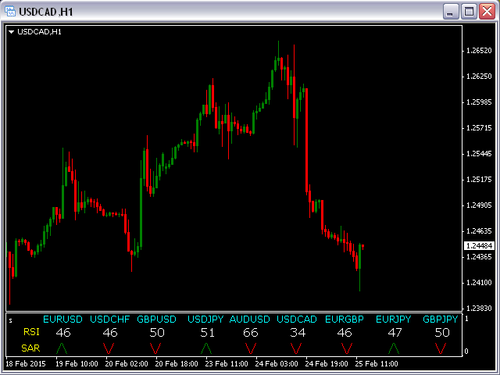This screenshot has height=375, width=500.
Task: Click the red SAR down arrow under USDCAD
Action: (x=297, y=347)
